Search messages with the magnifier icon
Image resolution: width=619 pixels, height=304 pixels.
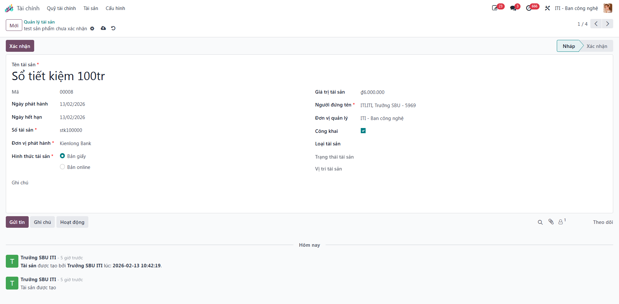click(540, 222)
